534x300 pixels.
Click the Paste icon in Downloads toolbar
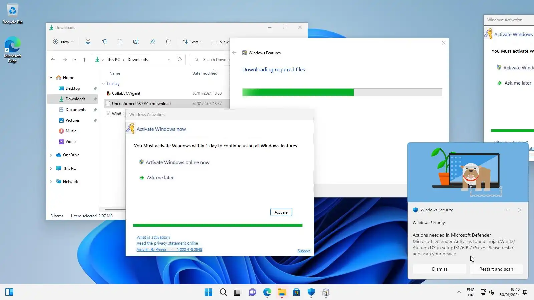120,42
